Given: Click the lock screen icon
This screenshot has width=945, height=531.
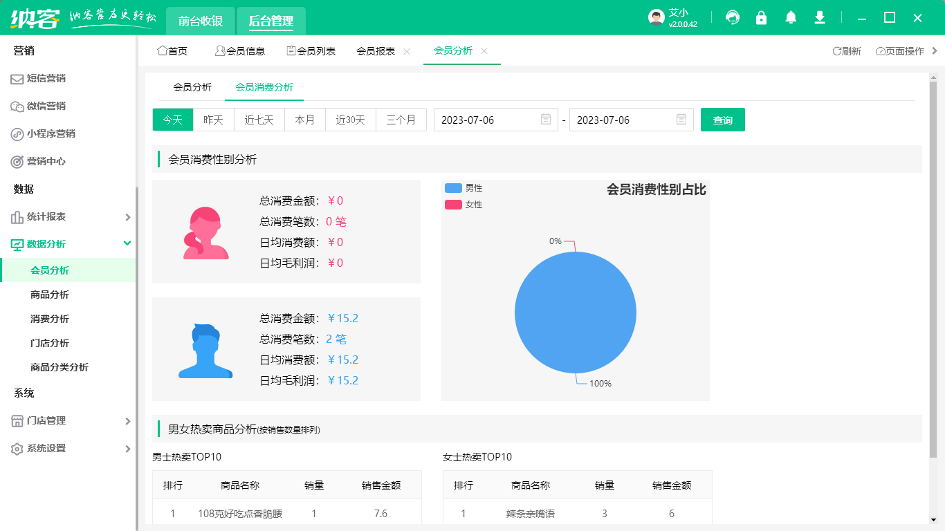Looking at the screenshot, I should [761, 17].
